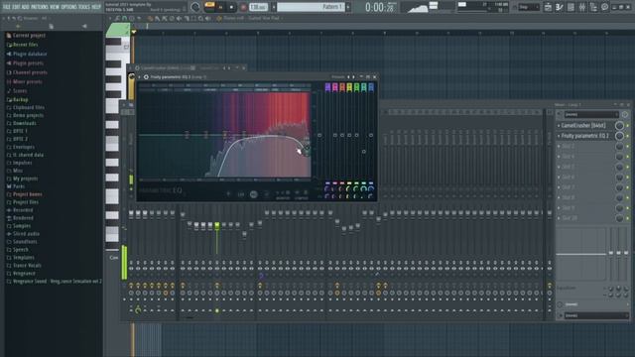Click the piano roll magnet snap icon
This screenshot has width=635, height=357.
click(124, 18)
